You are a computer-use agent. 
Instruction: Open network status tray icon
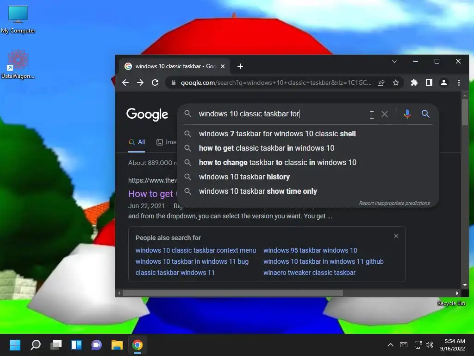pos(418,345)
